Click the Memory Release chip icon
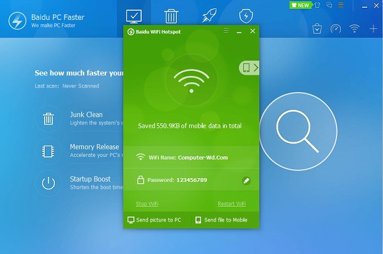The height and width of the screenshot is (254, 383). tap(48, 151)
